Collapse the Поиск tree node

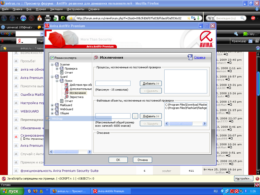point(57,81)
